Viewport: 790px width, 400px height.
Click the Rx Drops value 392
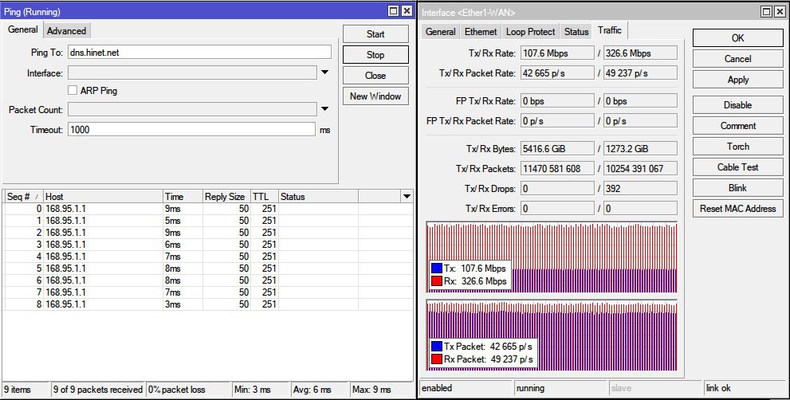(x=640, y=188)
